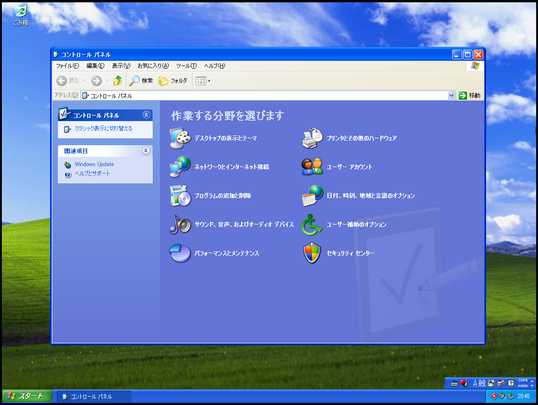Switch IME input mode A button

(475, 383)
